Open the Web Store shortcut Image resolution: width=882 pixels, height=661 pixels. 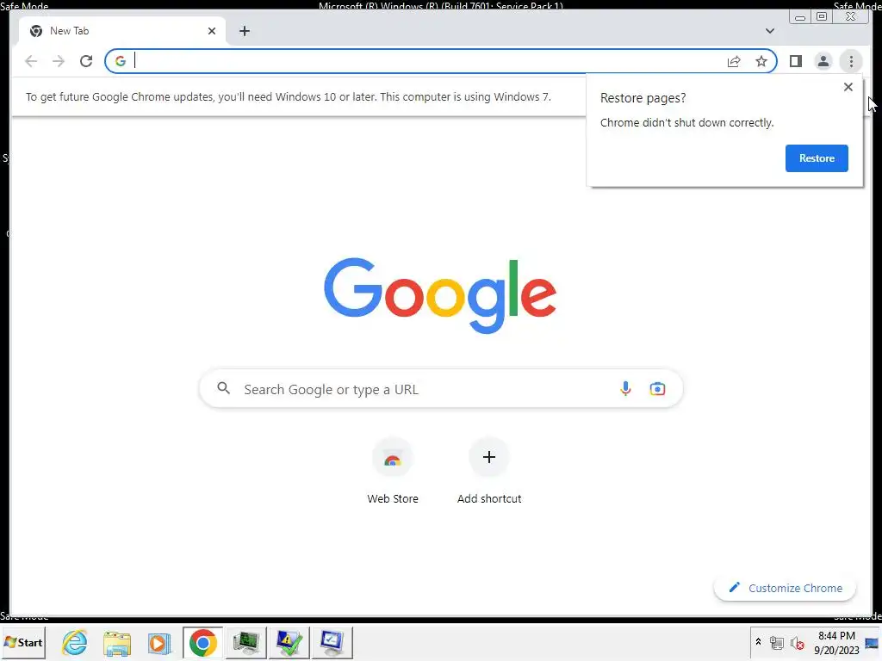pos(393,472)
